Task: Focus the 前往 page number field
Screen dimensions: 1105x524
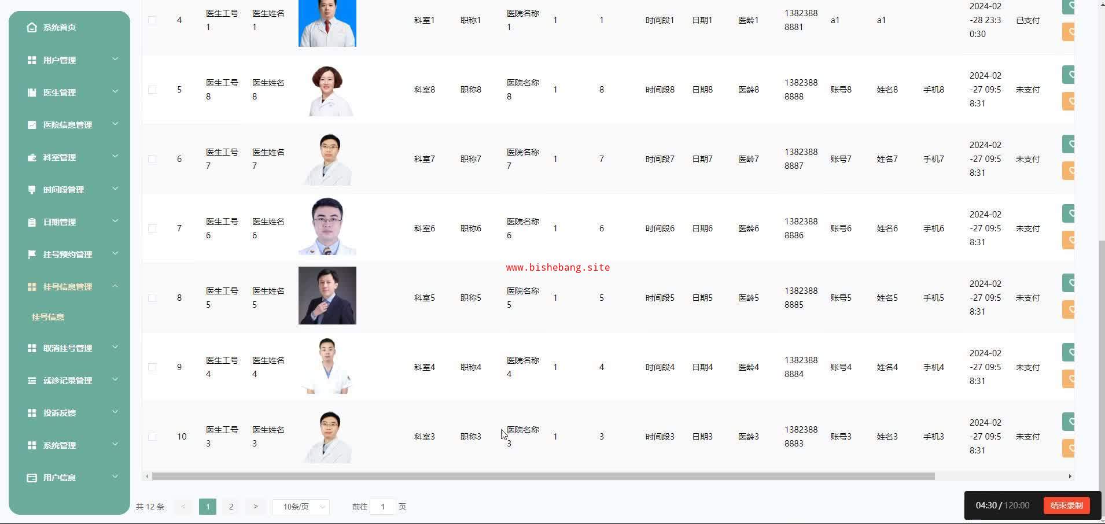Action: (383, 507)
